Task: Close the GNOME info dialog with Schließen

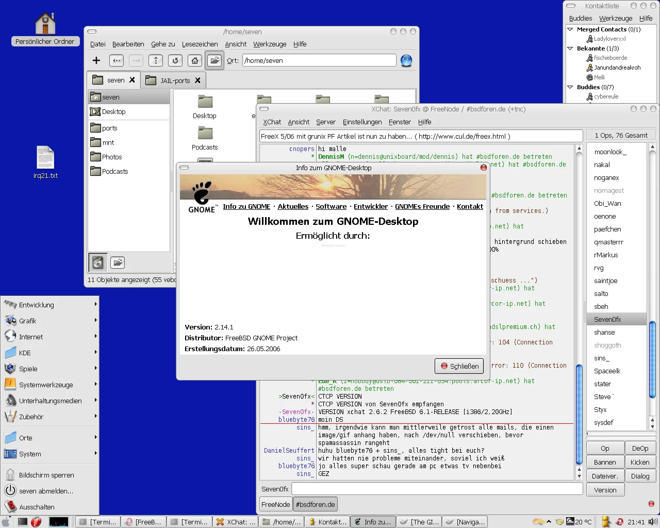Action: [459, 366]
